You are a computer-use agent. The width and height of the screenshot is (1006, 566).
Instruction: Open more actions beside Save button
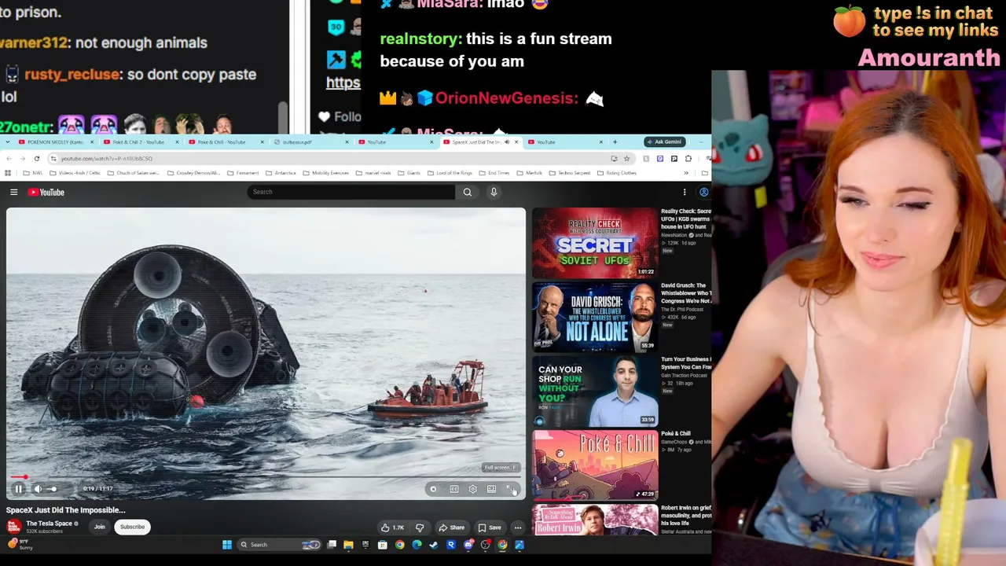pos(518,527)
